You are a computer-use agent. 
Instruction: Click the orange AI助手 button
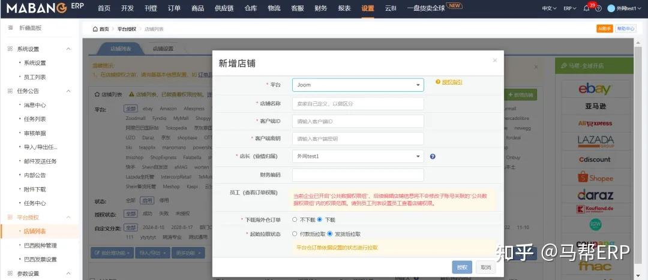(x=604, y=29)
